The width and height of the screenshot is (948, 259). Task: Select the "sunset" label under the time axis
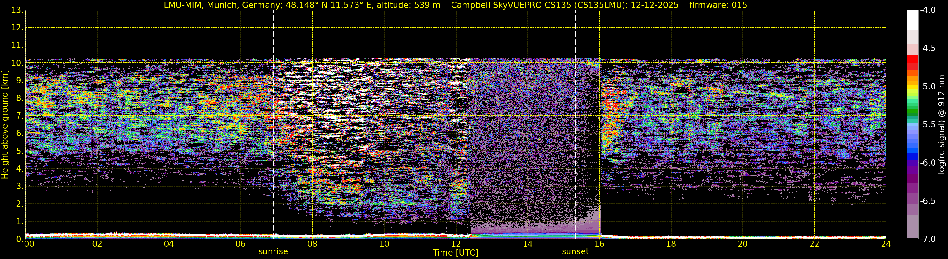point(575,252)
